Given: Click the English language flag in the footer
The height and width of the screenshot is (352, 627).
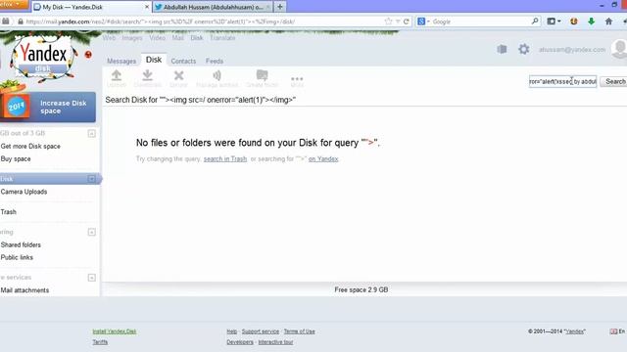Looking at the screenshot, I should [613, 331].
